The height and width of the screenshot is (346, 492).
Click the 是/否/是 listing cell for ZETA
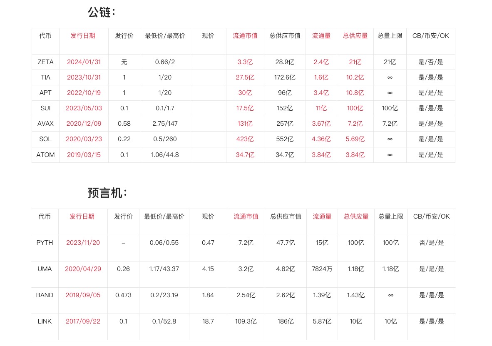431,62
